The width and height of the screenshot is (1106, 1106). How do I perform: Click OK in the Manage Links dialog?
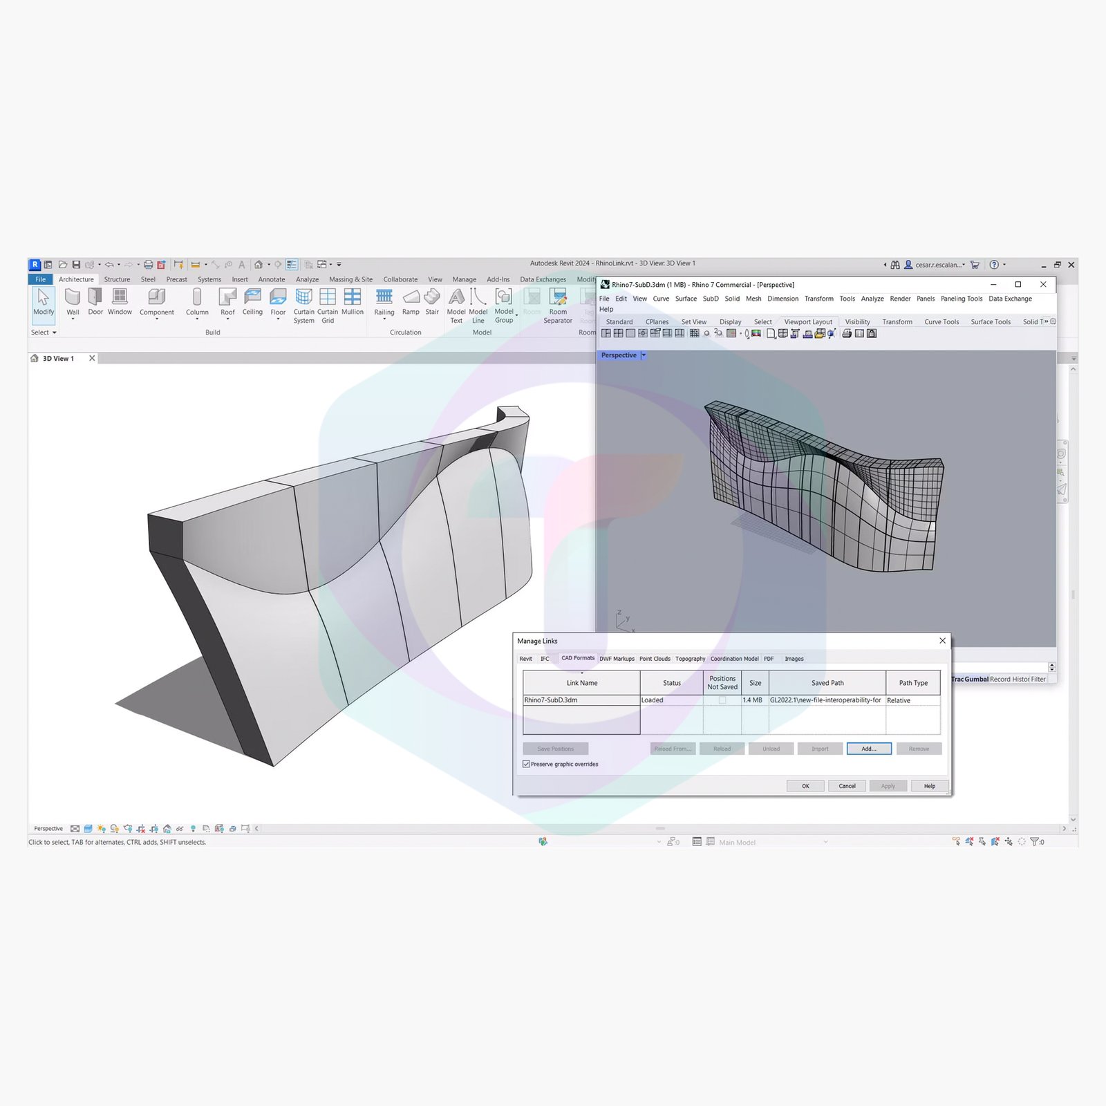coord(805,786)
